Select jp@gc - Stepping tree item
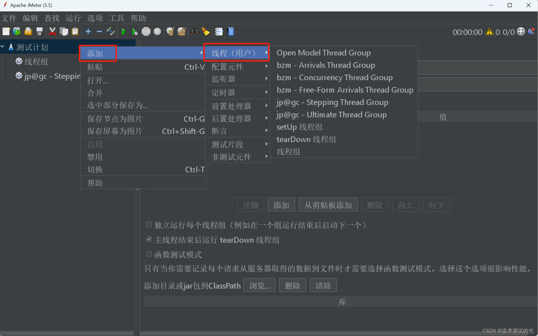This screenshot has width=538, height=336. click(x=52, y=76)
